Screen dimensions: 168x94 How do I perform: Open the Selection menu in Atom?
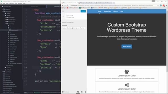[12, 3]
